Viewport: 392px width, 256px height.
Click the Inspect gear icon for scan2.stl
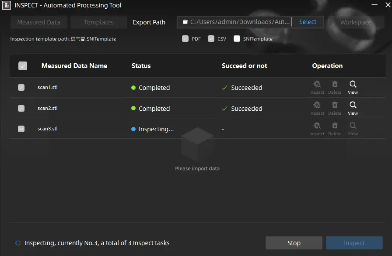point(317,105)
